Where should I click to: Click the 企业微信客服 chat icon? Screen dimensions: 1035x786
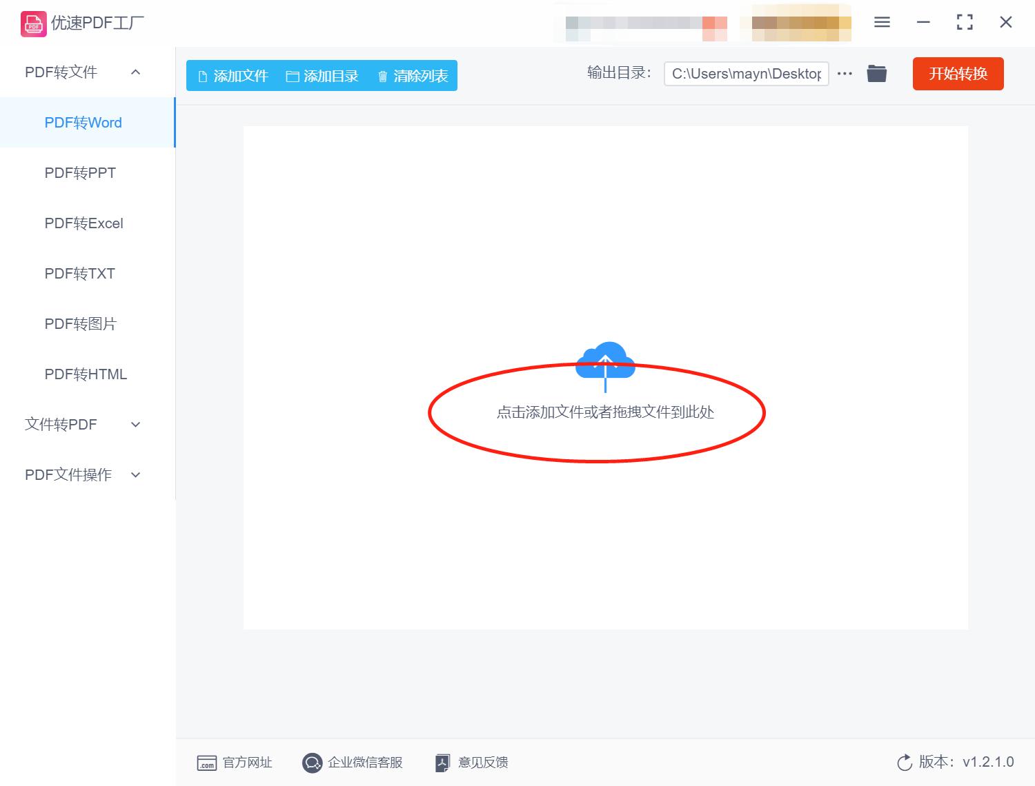(x=312, y=763)
